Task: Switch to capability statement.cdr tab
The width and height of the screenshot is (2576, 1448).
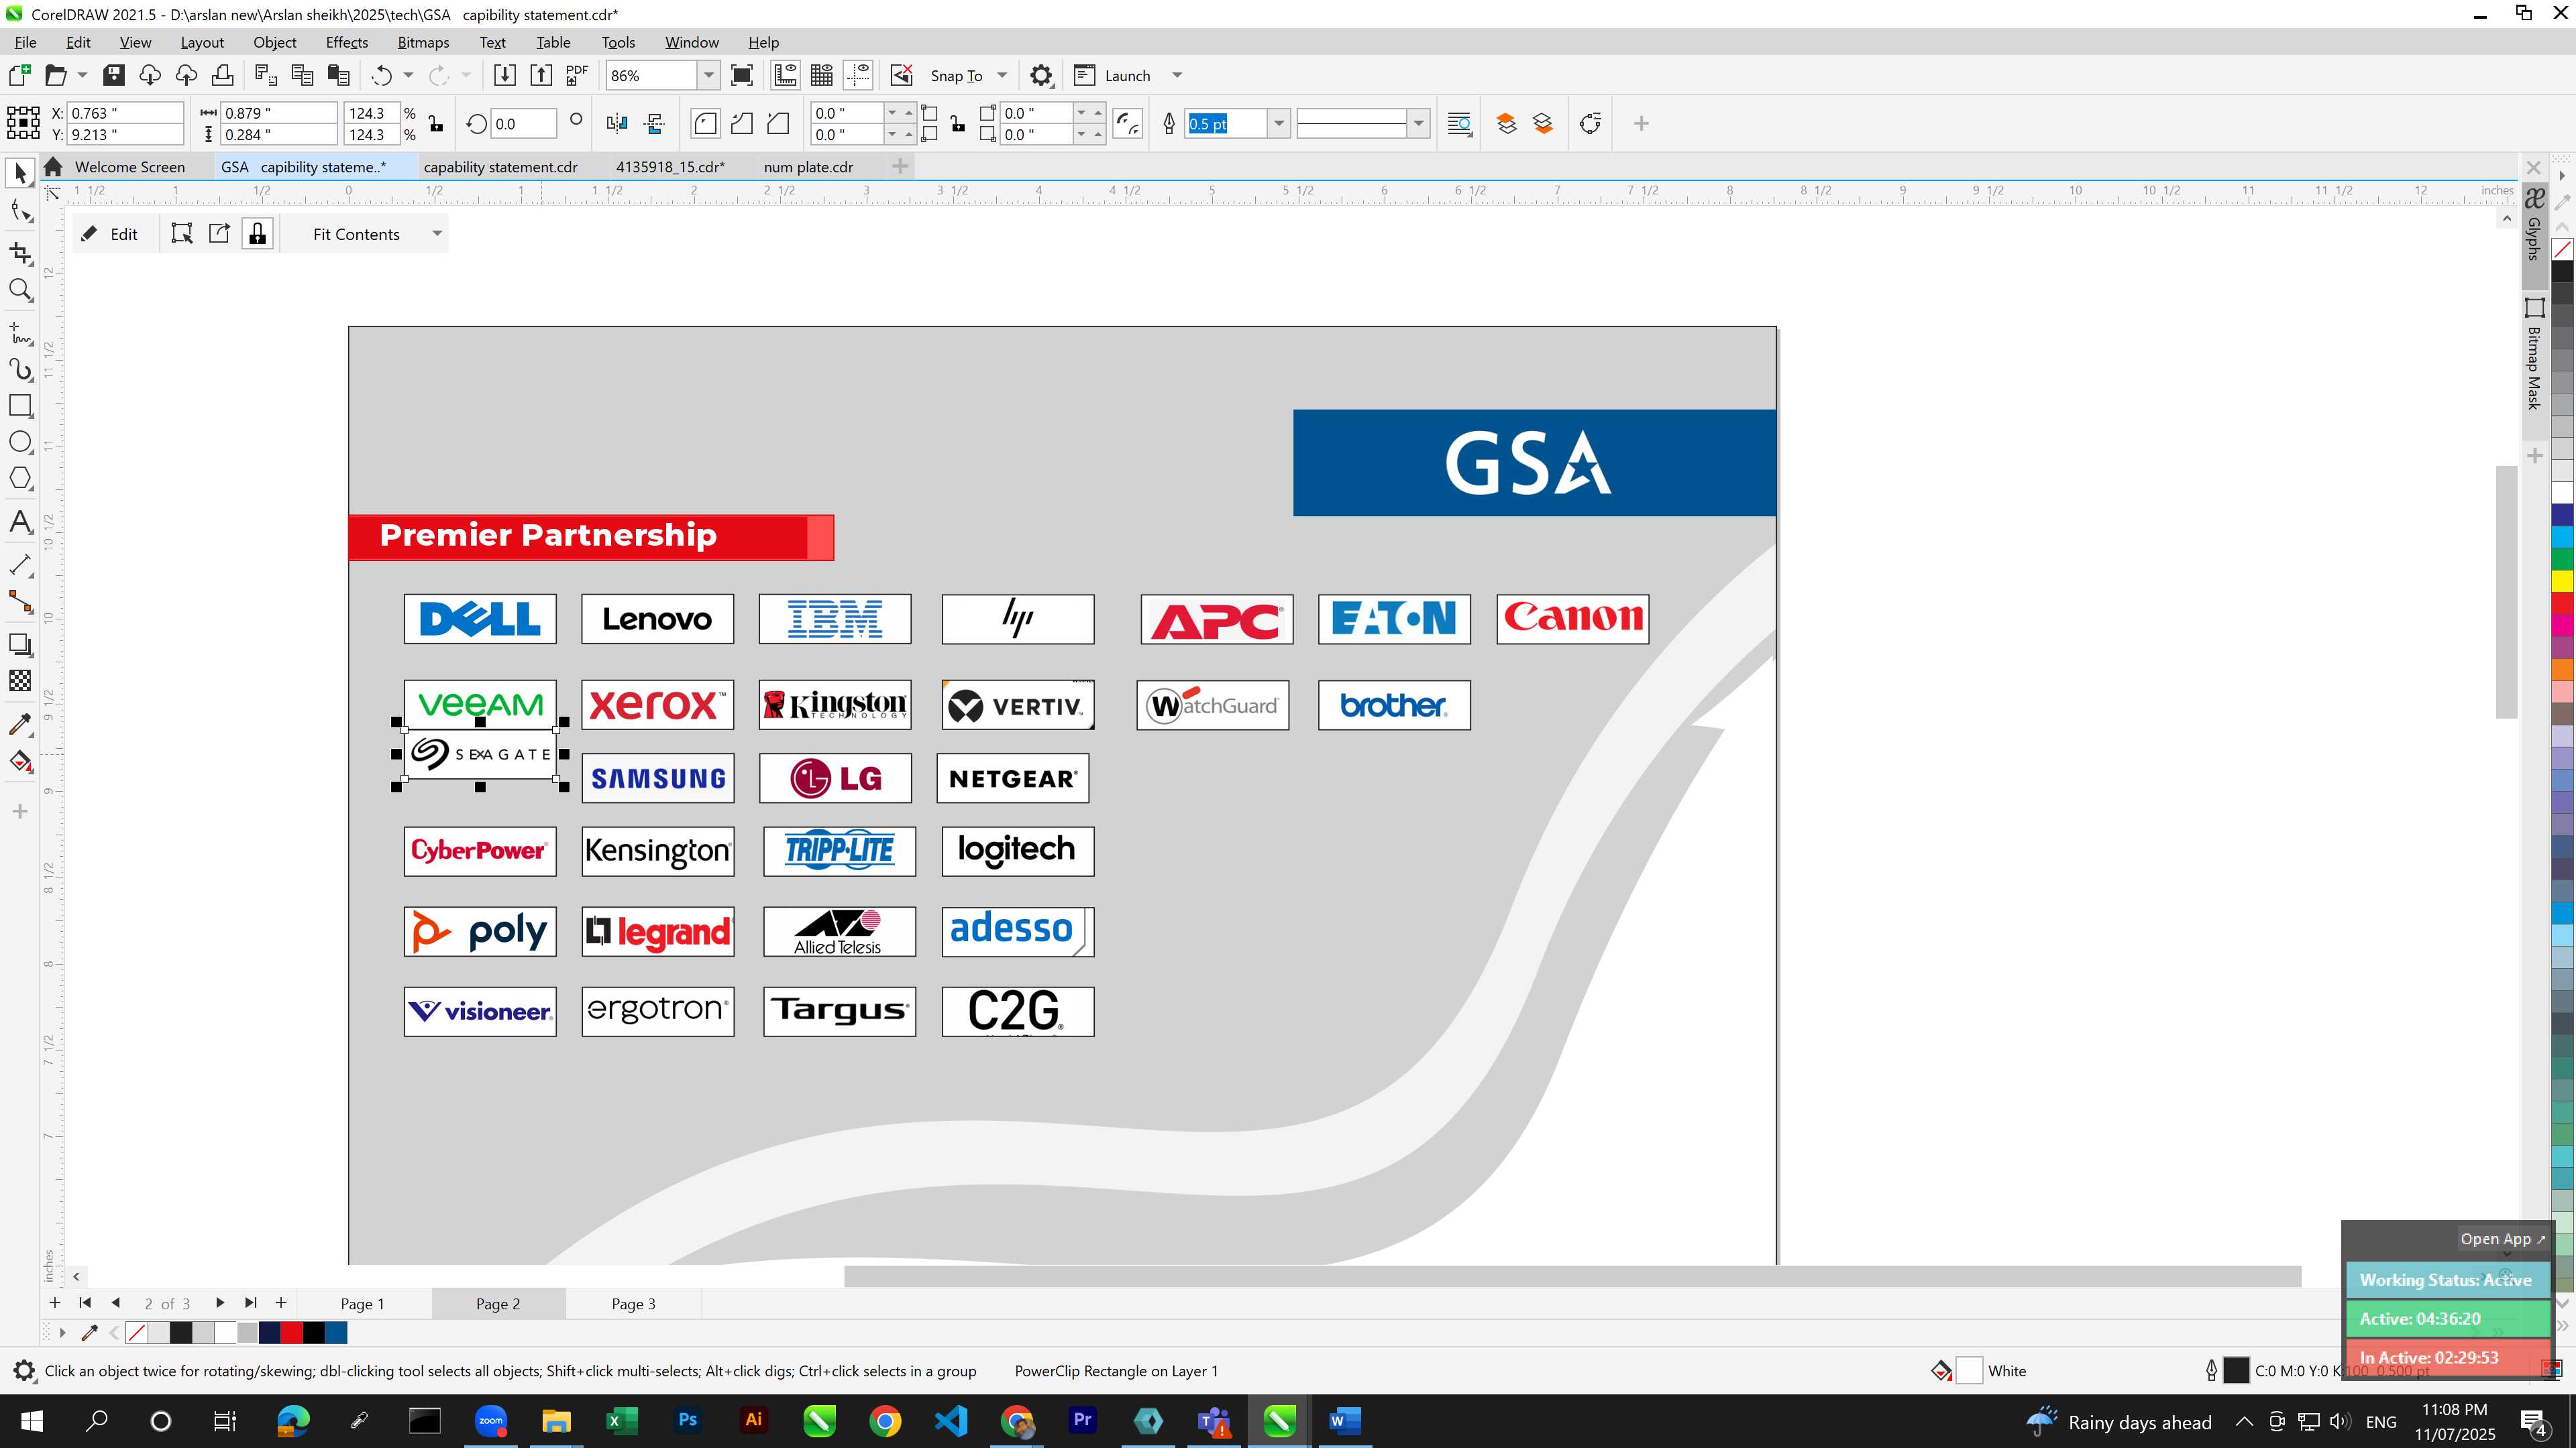Action: click(501, 167)
